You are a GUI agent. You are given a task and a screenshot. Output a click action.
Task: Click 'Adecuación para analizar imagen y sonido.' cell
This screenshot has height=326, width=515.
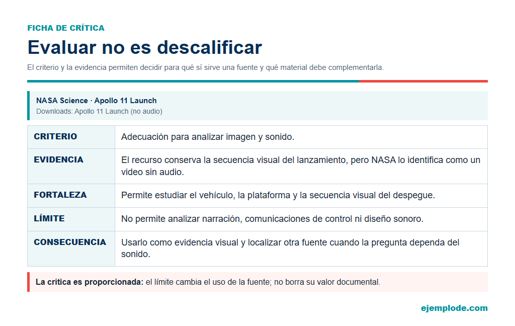pyautogui.click(x=208, y=137)
